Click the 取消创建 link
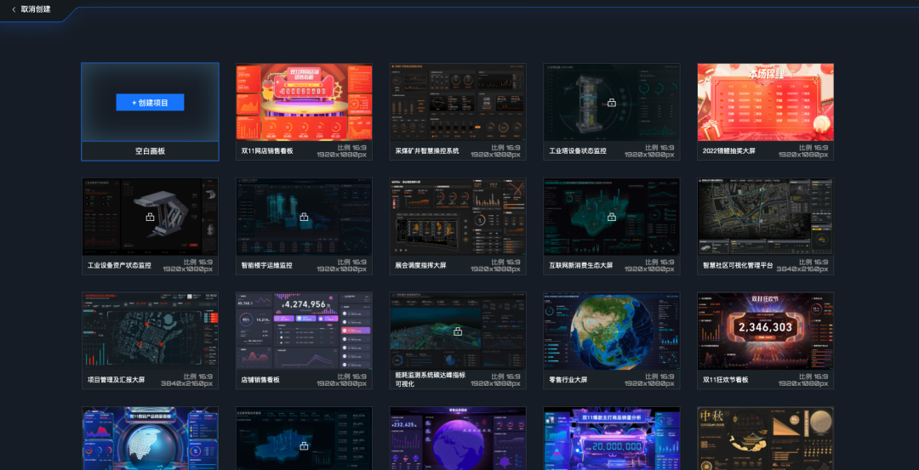919x470 pixels. click(35, 9)
